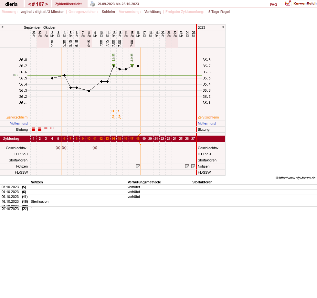
Task: Click the 1.hM green triangle marker
Action: coord(114,66)
